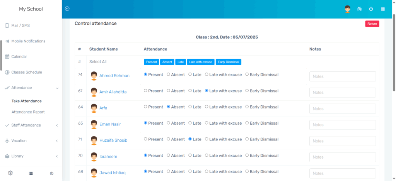Click the envelope icon at sidebar bottom
Screen dimensions: 396x181
[31, 173]
